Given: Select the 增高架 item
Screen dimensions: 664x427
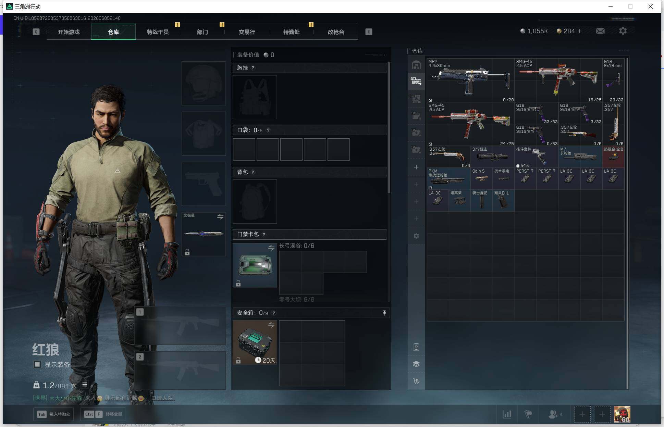Looking at the screenshot, I should pos(460,201).
